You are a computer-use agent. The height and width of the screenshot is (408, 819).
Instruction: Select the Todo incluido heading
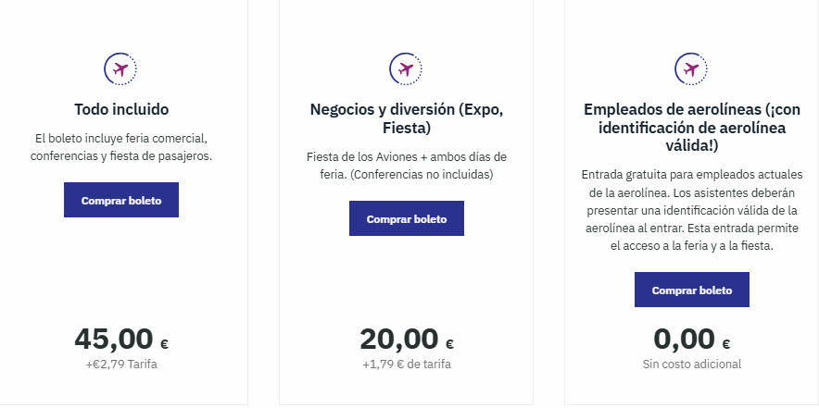coord(120,108)
